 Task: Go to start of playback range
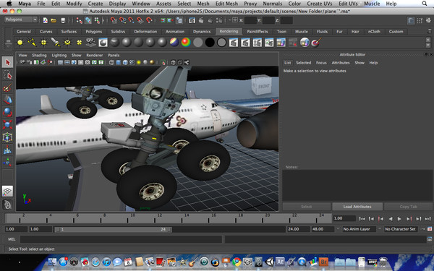pyautogui.click(x=362, y=219)
